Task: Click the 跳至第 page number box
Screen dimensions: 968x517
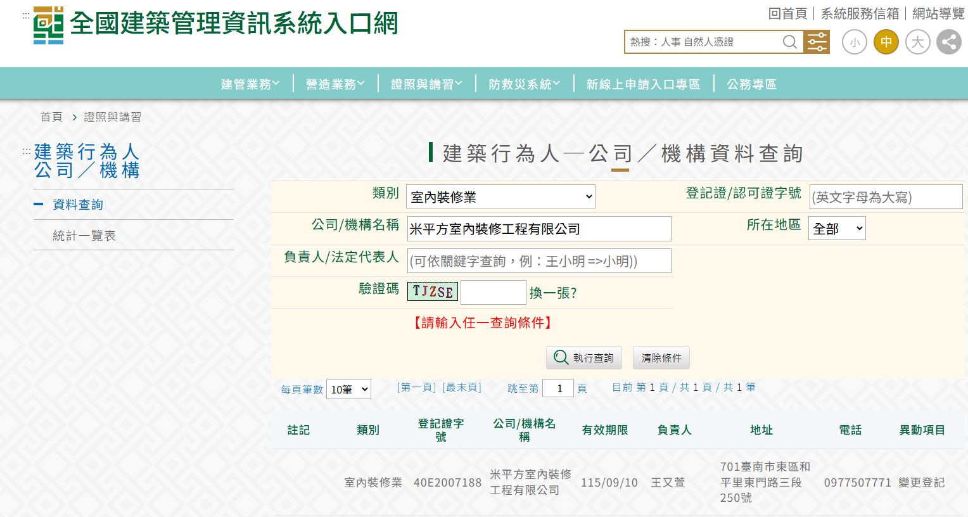Action: pyautogui.click(x=557, y=388)
